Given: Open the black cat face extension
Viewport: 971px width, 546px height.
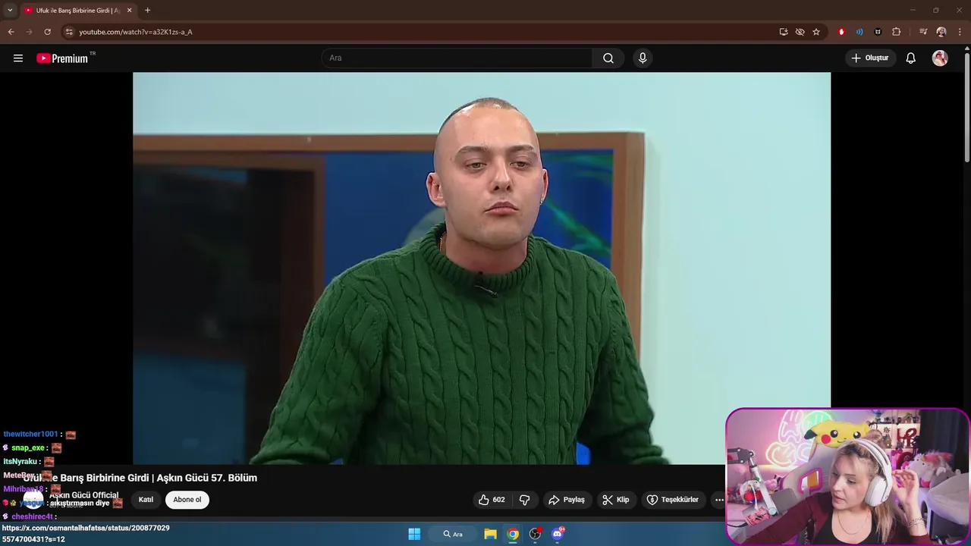Looking at the screenshot, I should point(878,32).
